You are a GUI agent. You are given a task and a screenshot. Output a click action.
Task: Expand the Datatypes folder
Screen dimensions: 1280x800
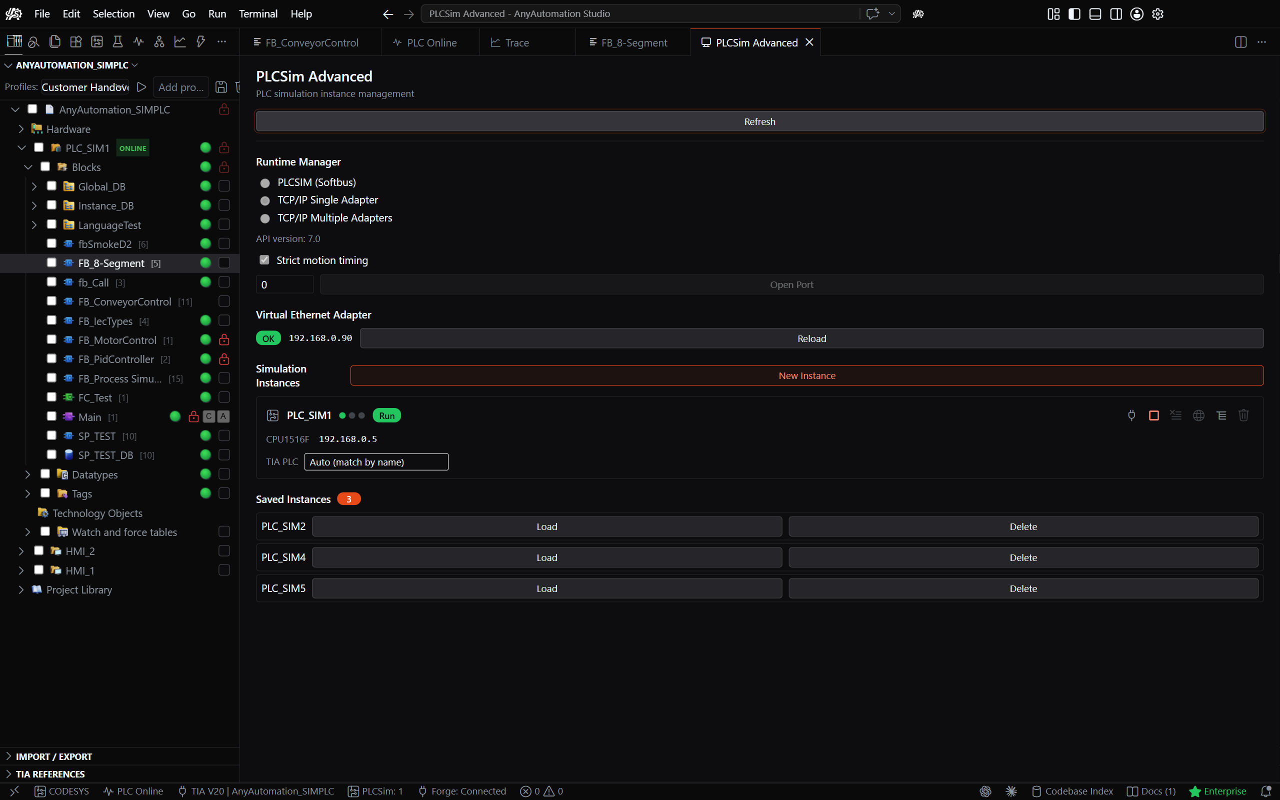tap(28, 474)
